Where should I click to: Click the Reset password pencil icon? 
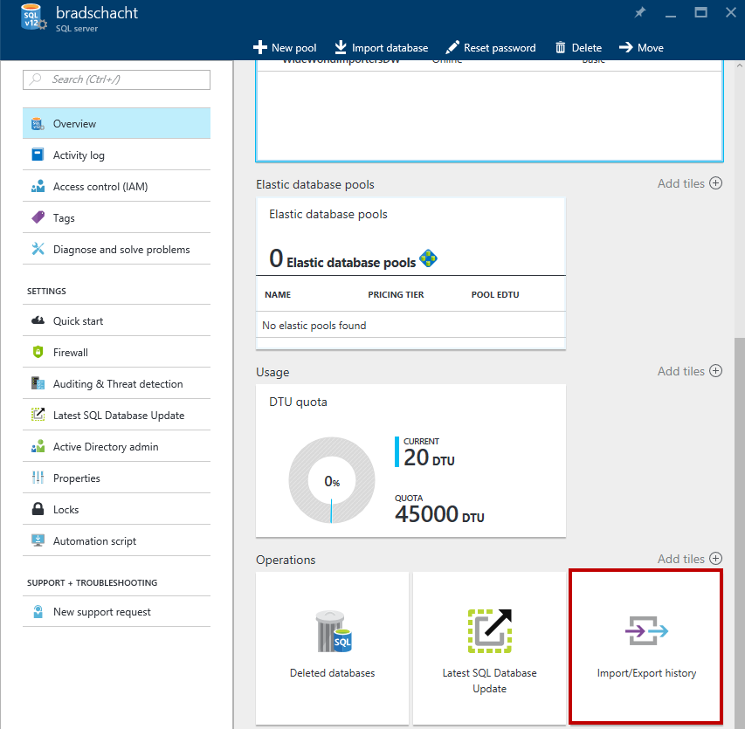(452, 47)
